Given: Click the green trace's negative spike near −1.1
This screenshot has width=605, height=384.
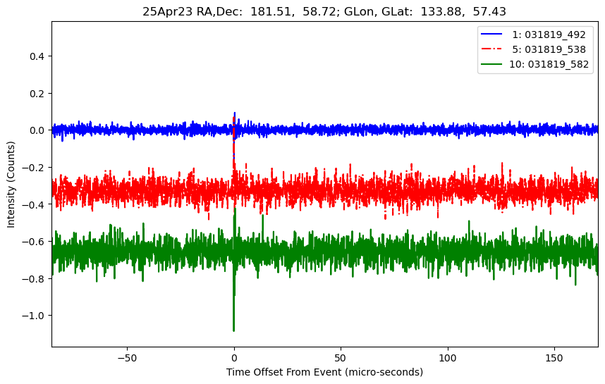Looking at the screenshot, I should [x=234, y=329].
